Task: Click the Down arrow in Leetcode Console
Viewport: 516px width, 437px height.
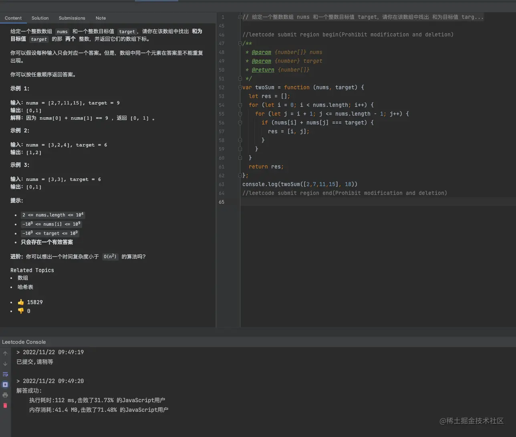Action: [x=5, y=364]
